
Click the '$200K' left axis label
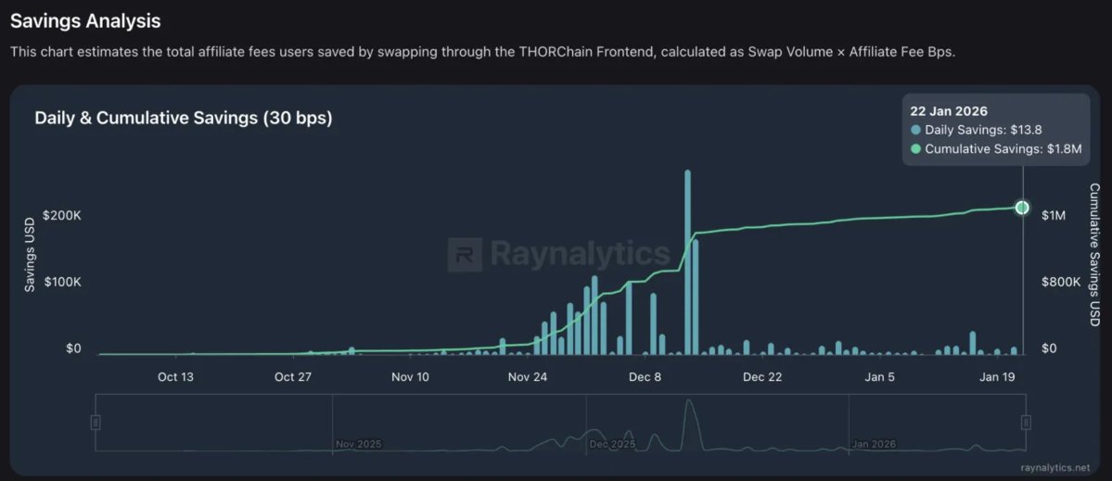(x=64, y=215)
